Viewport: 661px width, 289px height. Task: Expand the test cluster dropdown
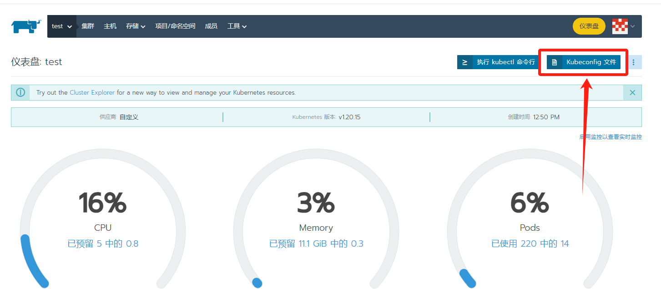[x=62, y=26]
